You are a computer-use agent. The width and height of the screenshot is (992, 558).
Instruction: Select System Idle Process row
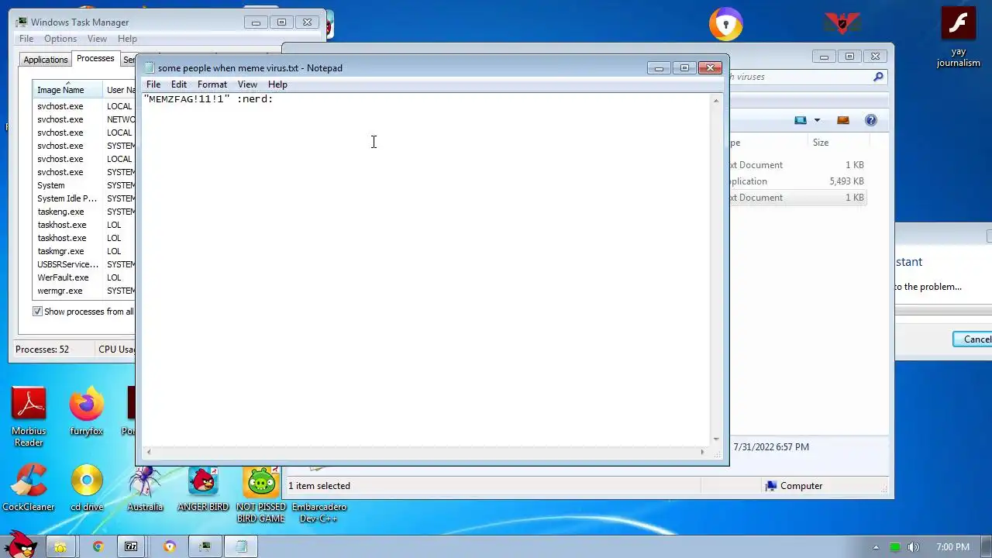click(x=85, y=198)
